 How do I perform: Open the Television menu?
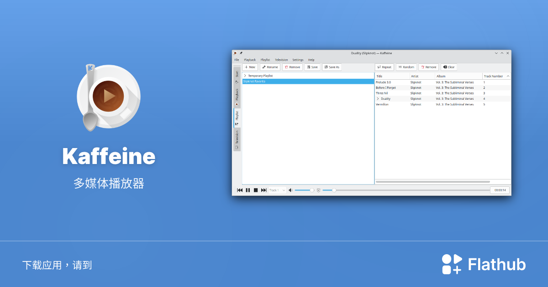281,60
